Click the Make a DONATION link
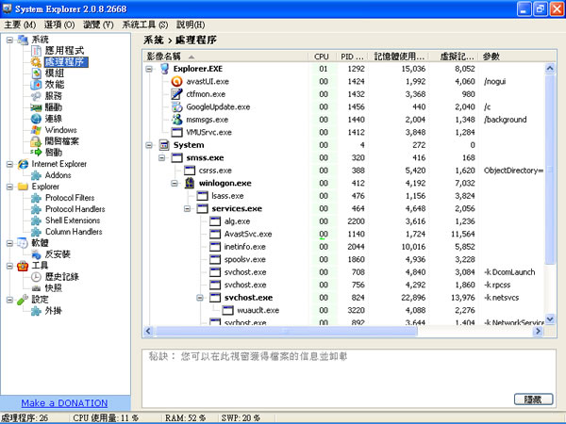Image resolution: width=566 pixels, height=424 pixels. click(x=64, y=402)
